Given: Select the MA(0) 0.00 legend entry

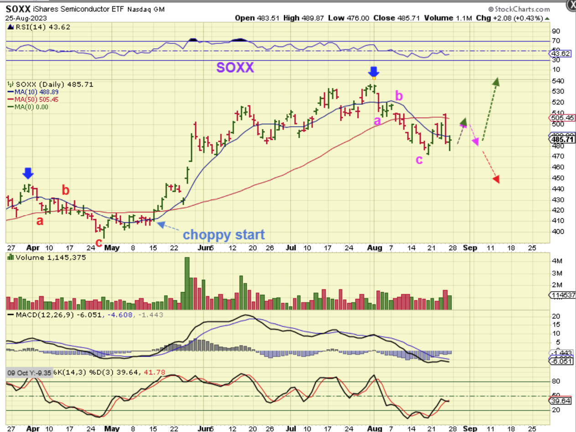Looking at the screenshot, I should point(27,107).
